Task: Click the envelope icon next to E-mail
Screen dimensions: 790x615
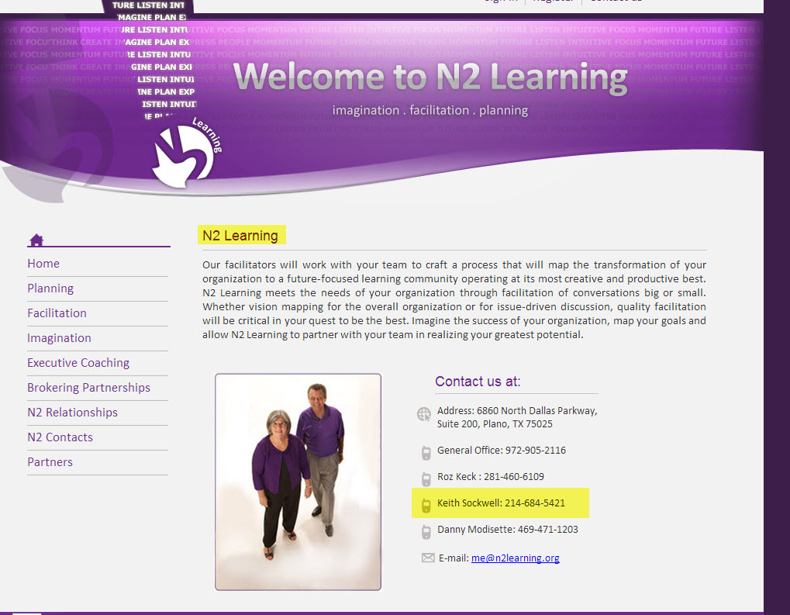Action: (x=428, y=558)
